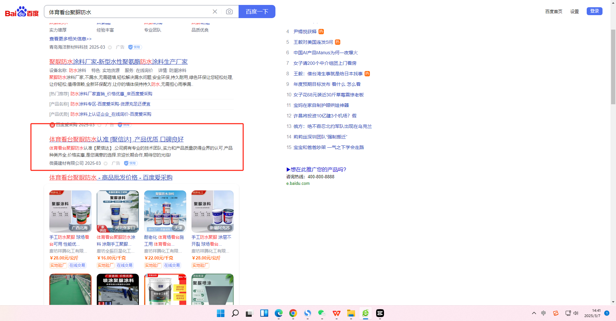Open WPS Office from the taskbar
Viewport: 616px width, 321px height.
click(337, 313)
